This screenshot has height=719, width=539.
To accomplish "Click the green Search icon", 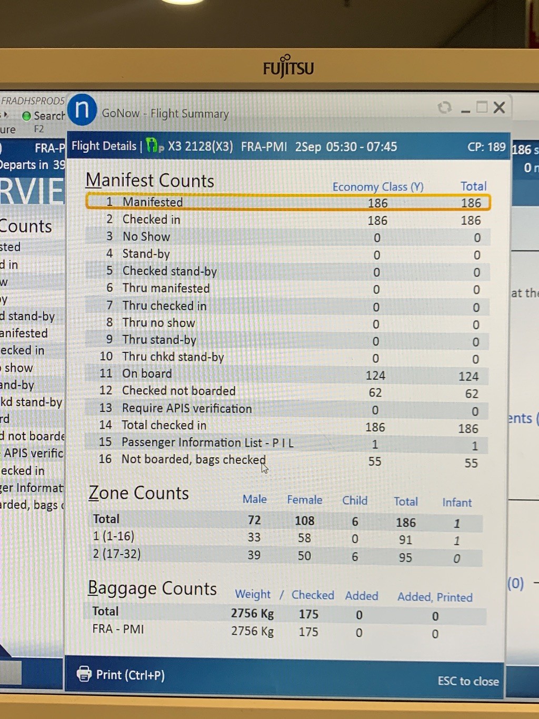I will (26, 116).
